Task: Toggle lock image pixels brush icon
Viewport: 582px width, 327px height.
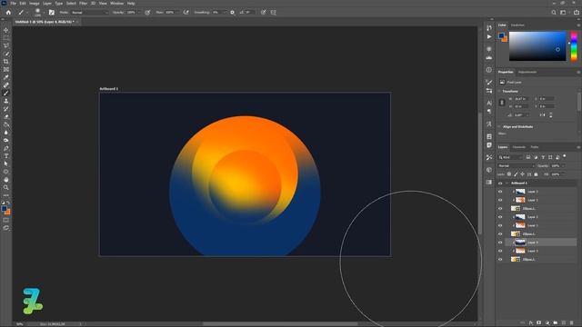Action: point(516,174)
